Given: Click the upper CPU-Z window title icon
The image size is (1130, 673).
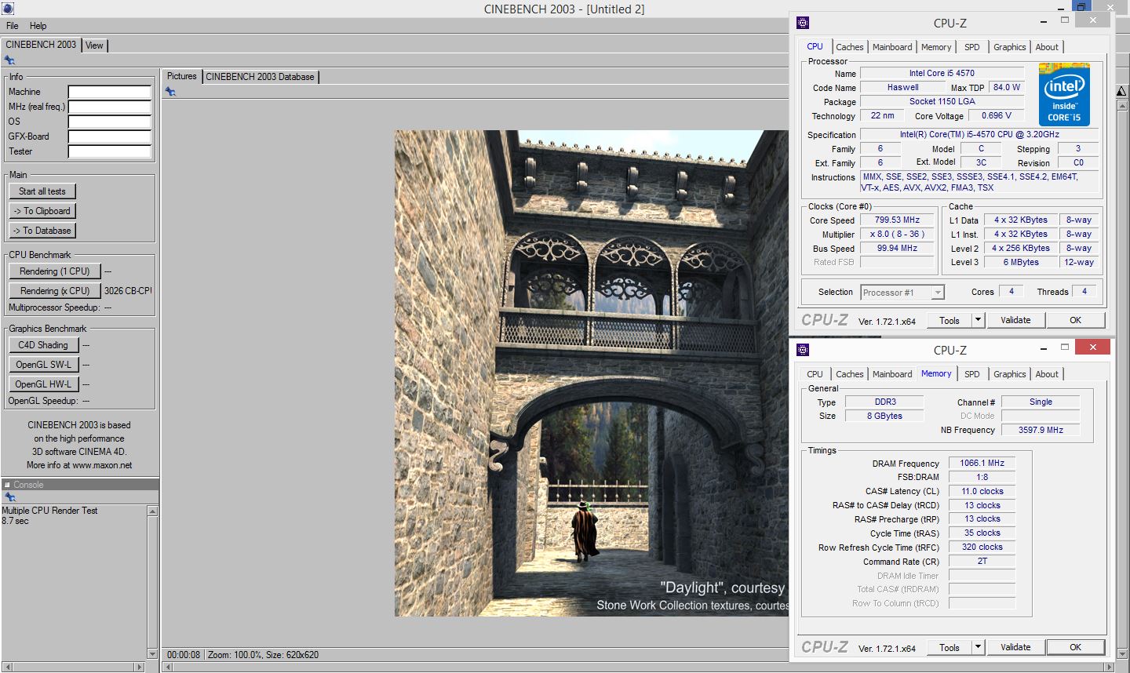Looking at the screenshot, I should click(803, 23).
